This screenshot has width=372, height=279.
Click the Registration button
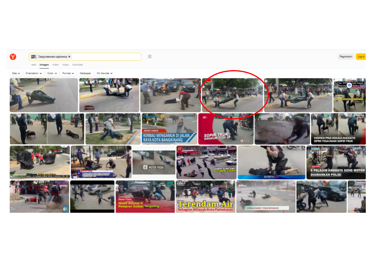(x=346, y=57)
